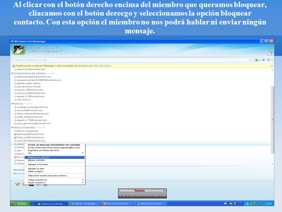282x212 pixels.
Task: Choose Enviar correo electrónico menu entry
Action: click(55, 148)
